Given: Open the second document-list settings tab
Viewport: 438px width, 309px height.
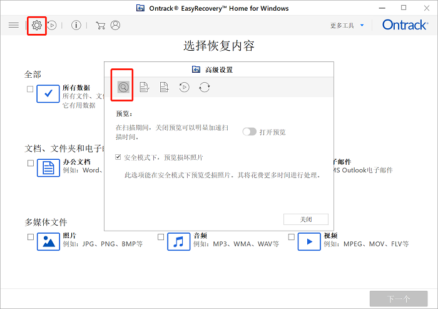Looking at the screenshot, I should pos(144,87).
